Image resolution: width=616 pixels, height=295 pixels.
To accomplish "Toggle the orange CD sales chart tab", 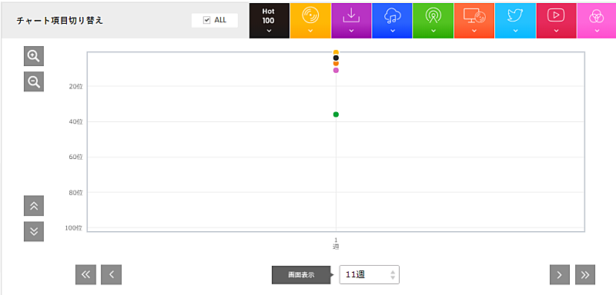I will [310, 21].
